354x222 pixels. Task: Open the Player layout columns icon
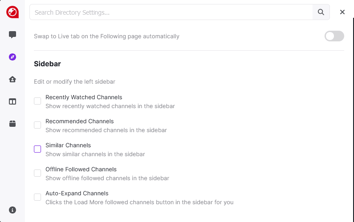[x=12, y=101]
